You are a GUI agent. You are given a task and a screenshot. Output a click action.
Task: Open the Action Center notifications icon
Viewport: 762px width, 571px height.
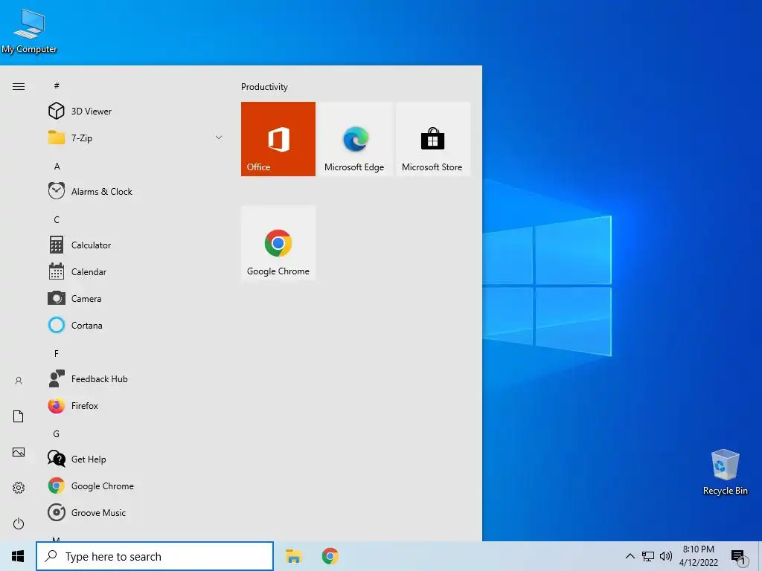point(738,557)
